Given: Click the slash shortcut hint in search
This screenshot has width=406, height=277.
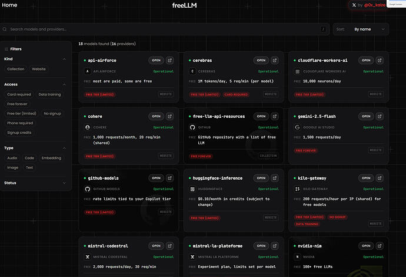Looking at the screenshot, I should pos(323,29).
